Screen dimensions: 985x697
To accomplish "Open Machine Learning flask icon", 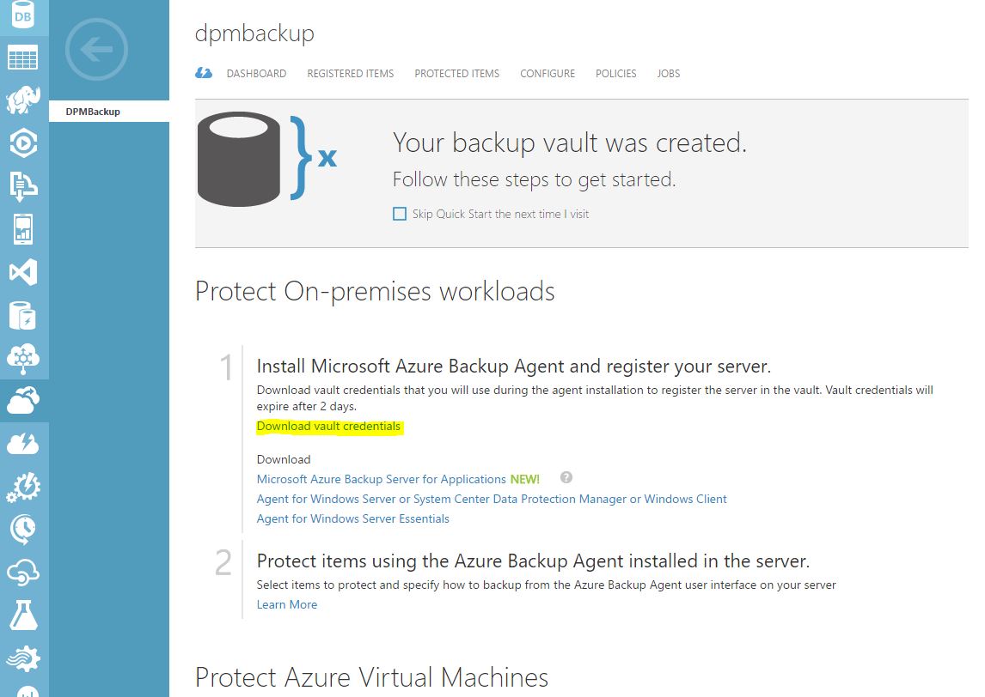I will click(23, 615).
